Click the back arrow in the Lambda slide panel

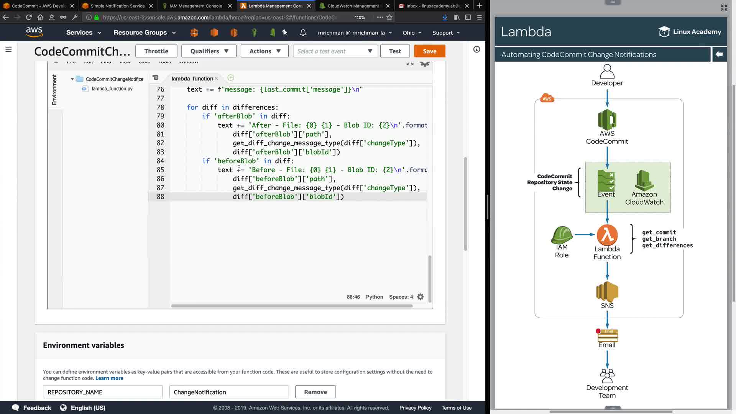click(x=719, y=54)
